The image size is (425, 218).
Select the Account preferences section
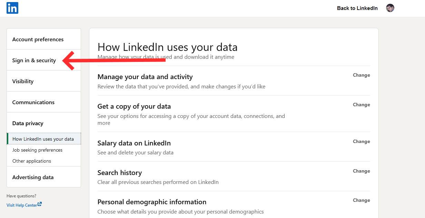[38, 39]
